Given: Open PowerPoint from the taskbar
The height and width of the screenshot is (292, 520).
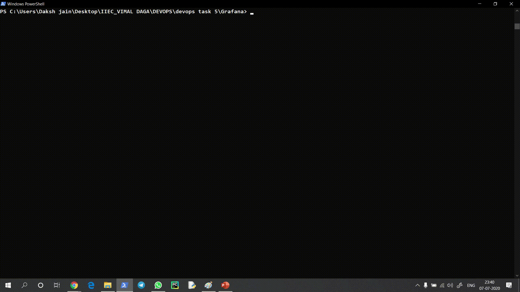Looking at the screenshot, I should (225, 285).
